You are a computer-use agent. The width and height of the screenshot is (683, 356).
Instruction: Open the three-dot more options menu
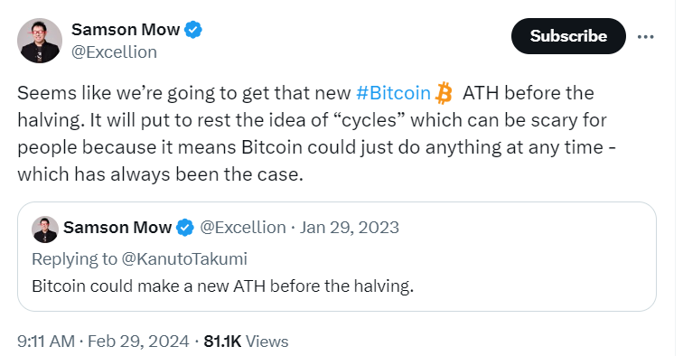point(646,37)
